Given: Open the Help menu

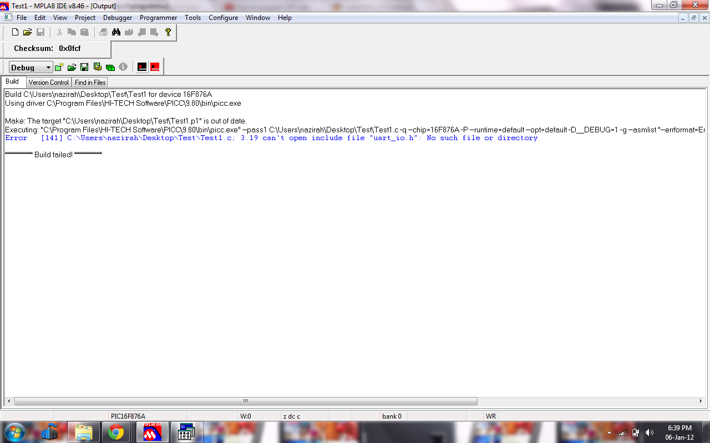Looking at the screenshot, I should click(285, 18).
